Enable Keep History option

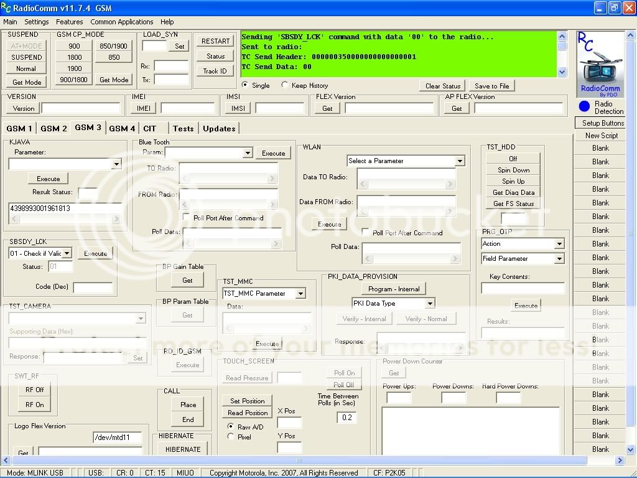[285, 85]
